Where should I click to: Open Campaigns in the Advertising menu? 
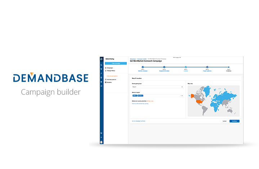(110, 68)
